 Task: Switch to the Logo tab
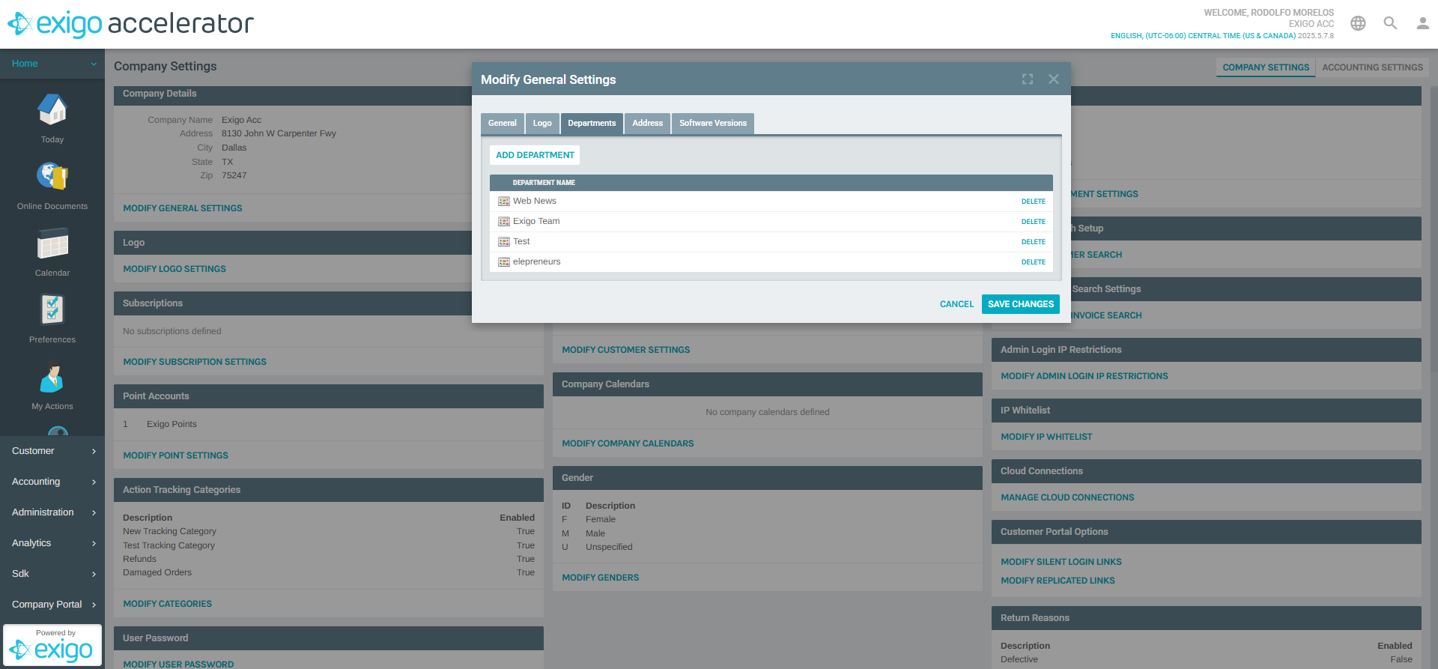(542, 124)
